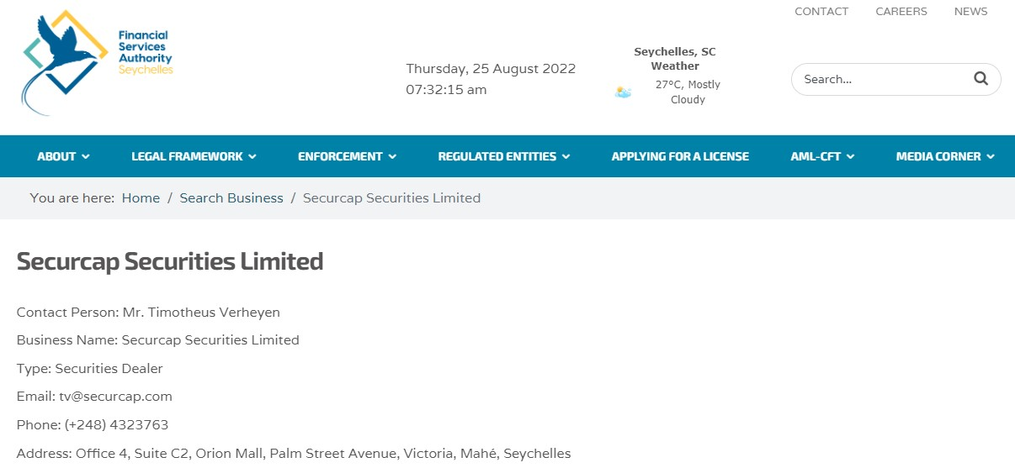This screenshot has width=1015, height=468.
Task: Click the Seychelles, SC Weather title
Action: (x=675, y=59)
